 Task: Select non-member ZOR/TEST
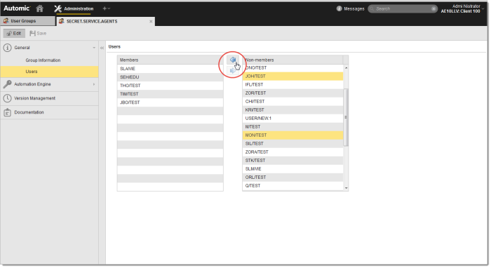292,93
